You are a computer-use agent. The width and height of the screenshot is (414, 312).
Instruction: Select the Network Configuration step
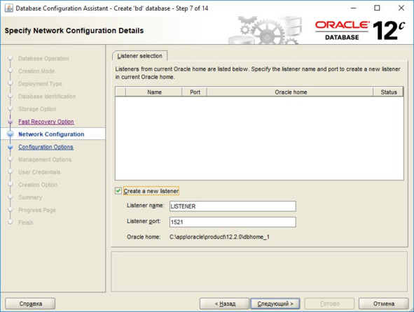51,134
